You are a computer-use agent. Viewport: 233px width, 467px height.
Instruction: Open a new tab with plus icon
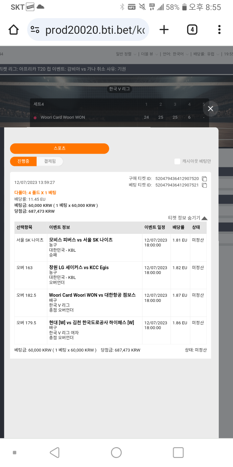click(164, 30)
